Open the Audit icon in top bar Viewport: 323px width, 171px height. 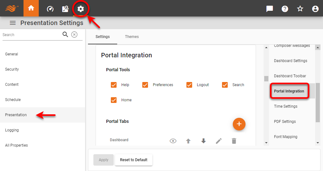tap(65, 9)
